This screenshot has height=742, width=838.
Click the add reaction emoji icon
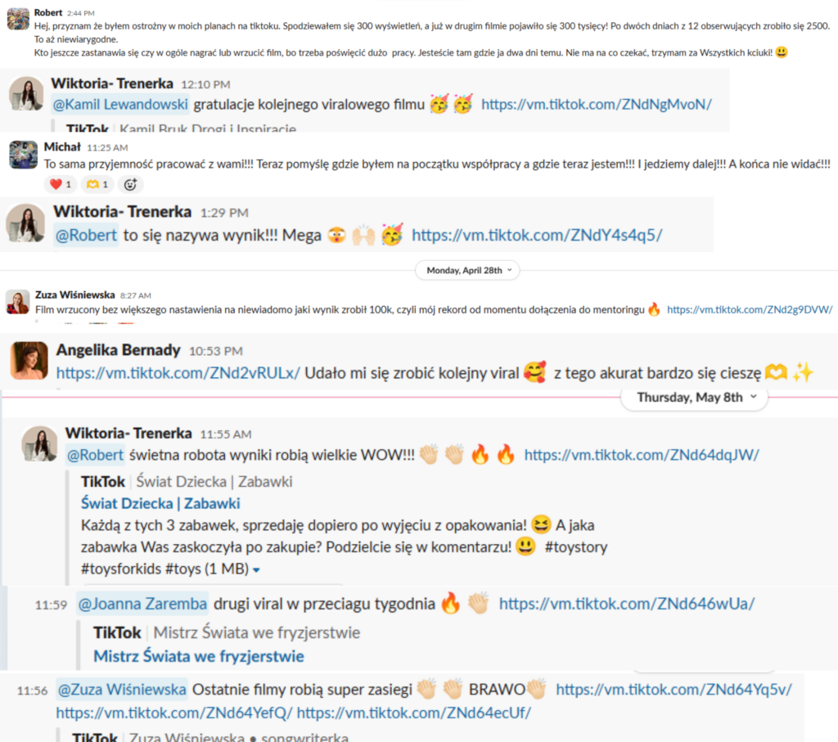130,184
